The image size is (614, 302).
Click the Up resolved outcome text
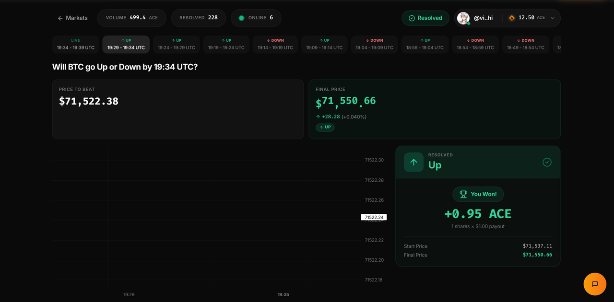435,165
